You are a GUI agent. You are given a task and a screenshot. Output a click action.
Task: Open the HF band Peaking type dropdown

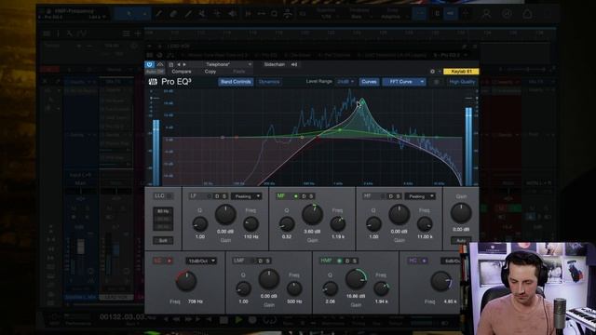[x=420, y=196]
